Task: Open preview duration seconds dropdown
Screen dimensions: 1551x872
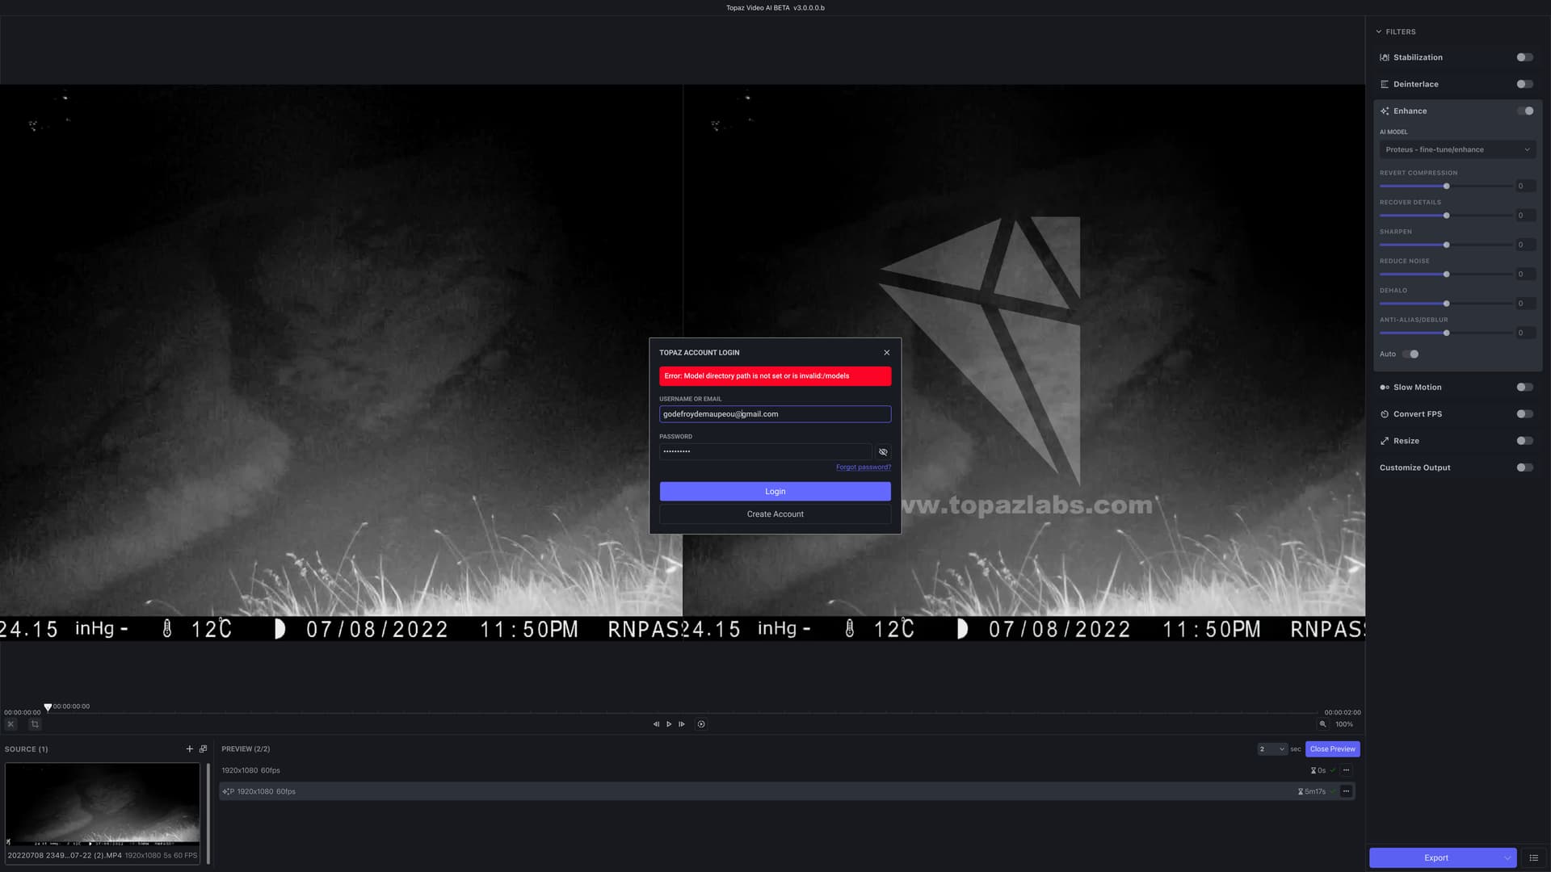Action: point(1271,749)
